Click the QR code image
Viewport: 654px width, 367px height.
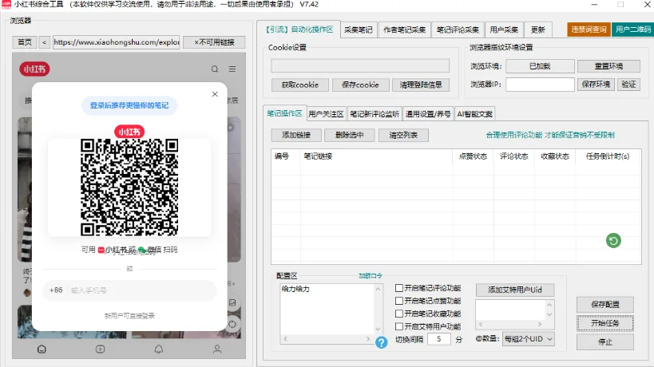[x=129, y=187]
